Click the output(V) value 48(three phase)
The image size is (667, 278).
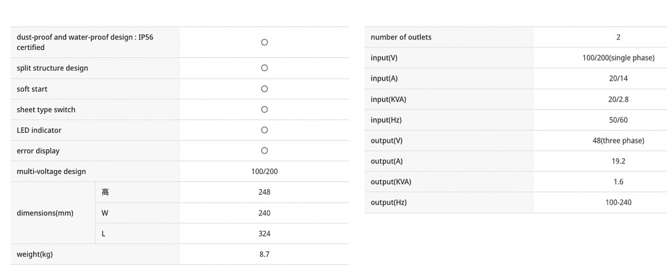[x=618, y=141]
